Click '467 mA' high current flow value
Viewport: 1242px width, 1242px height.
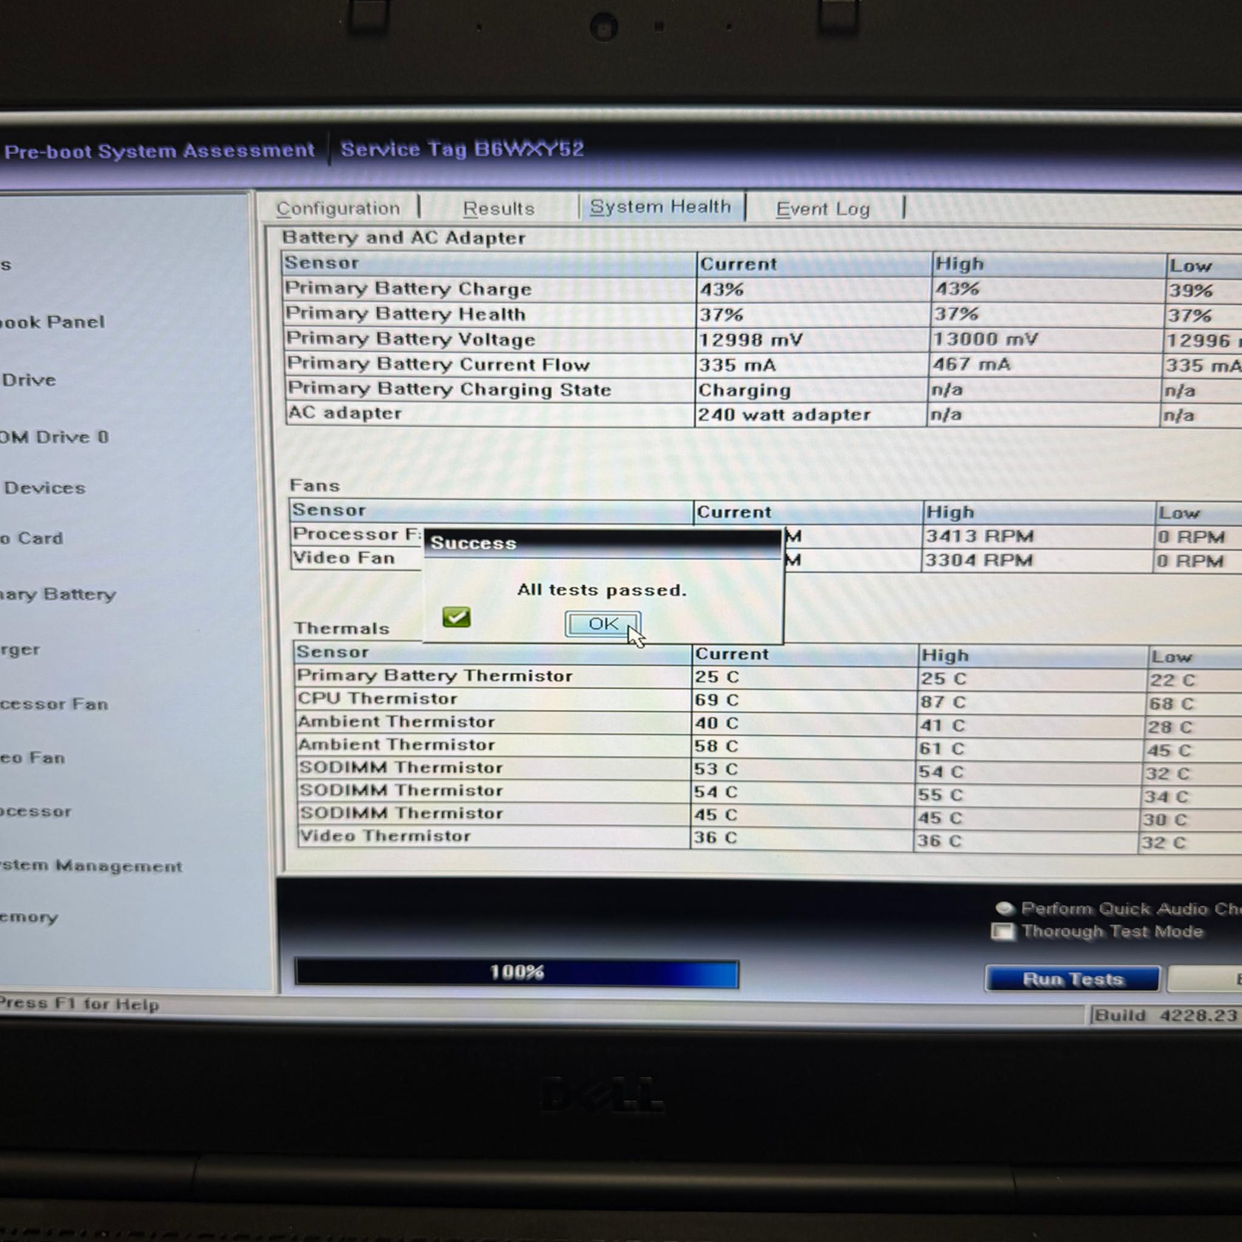972,364
